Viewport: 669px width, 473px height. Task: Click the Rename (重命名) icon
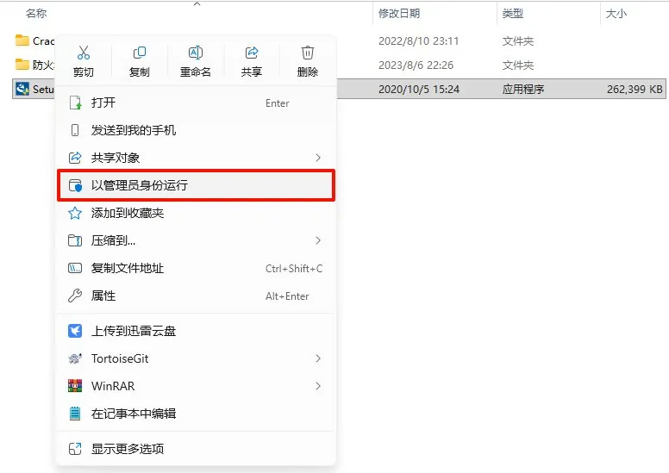pyautogui.click(x=196, y=53)
